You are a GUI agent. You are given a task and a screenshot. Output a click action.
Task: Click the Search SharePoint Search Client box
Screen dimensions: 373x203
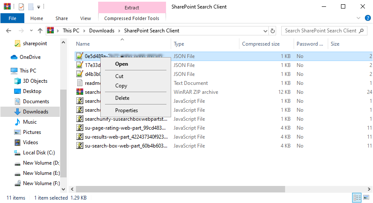click(320, 31)
